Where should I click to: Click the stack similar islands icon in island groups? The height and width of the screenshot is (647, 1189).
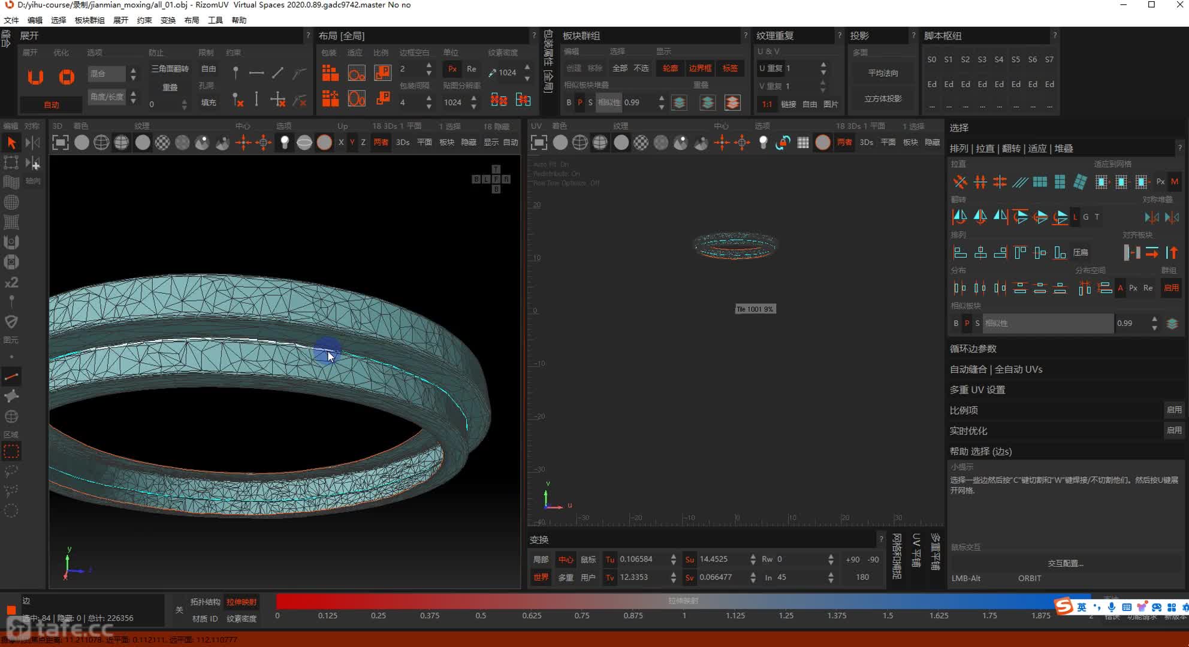click(679, 102)
